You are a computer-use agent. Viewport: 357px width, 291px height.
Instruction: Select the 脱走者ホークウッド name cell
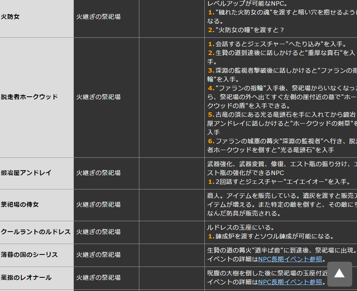pos(37,98)
